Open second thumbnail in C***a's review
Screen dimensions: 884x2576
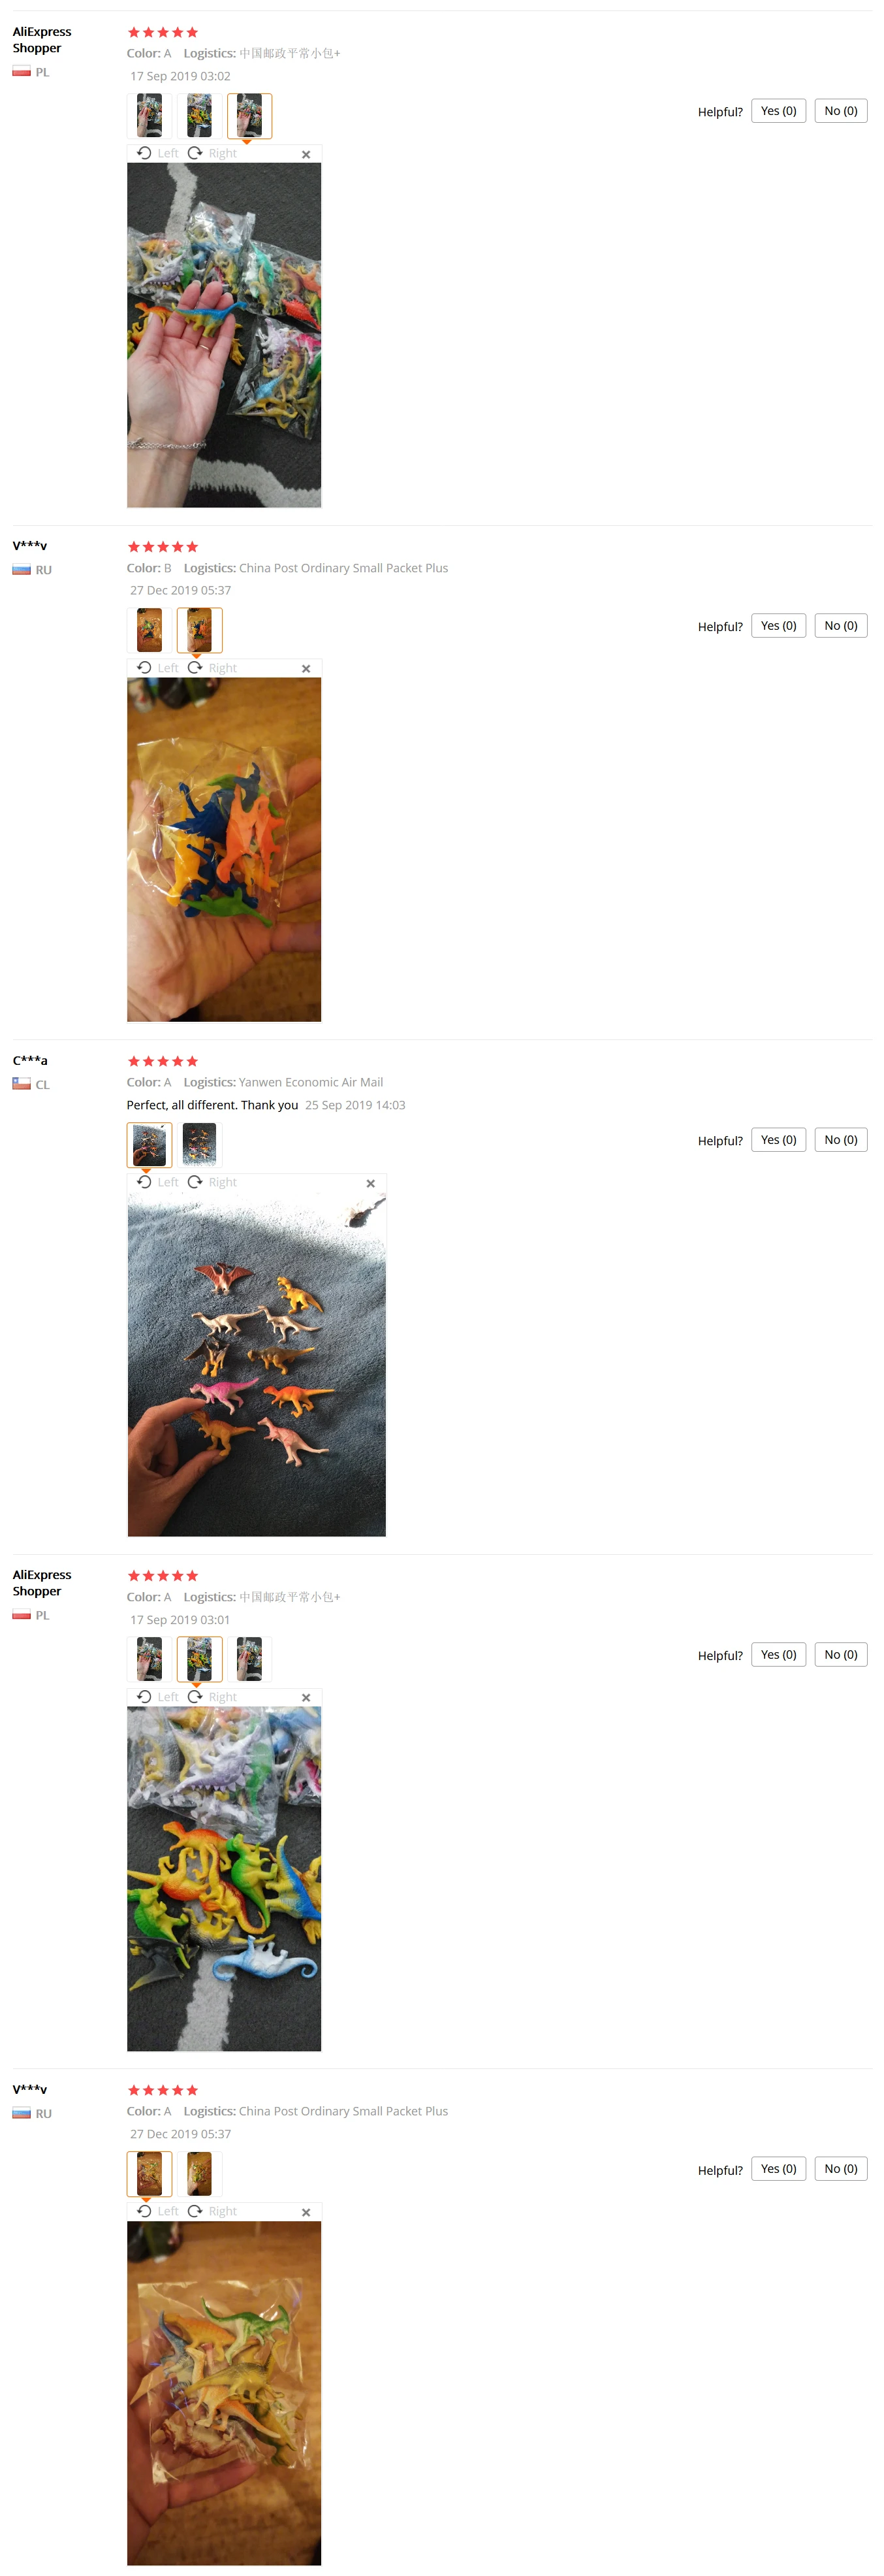pos(200,1145)
